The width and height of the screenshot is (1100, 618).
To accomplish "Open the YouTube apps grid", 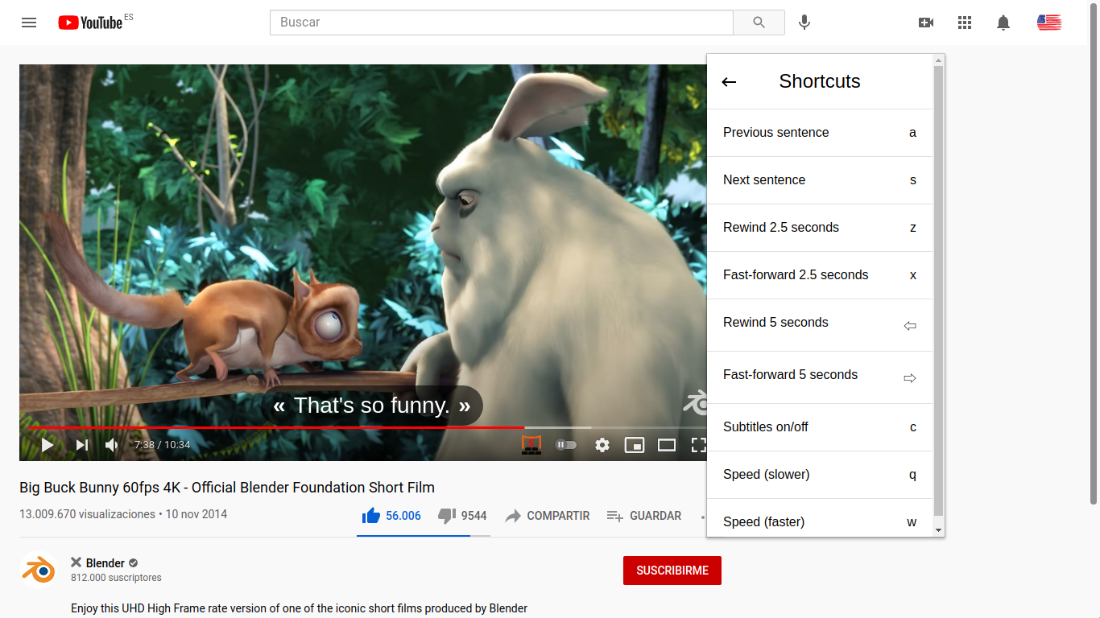I will pyautogui.click(x=965, y=23).
